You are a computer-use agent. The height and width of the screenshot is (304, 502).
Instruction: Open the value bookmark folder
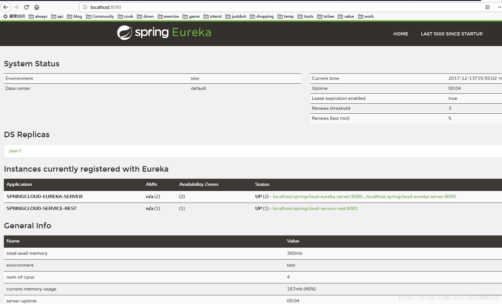346,16
